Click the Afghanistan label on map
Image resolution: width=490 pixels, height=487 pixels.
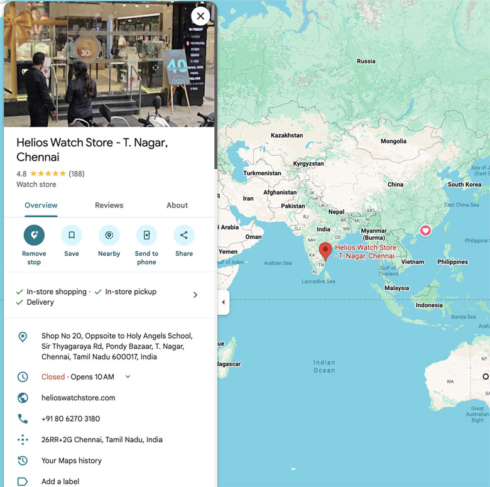(280, 192)
